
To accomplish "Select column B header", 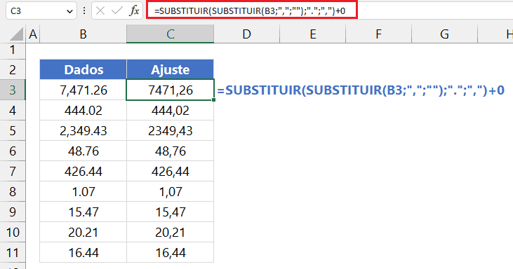I will 83,34.
